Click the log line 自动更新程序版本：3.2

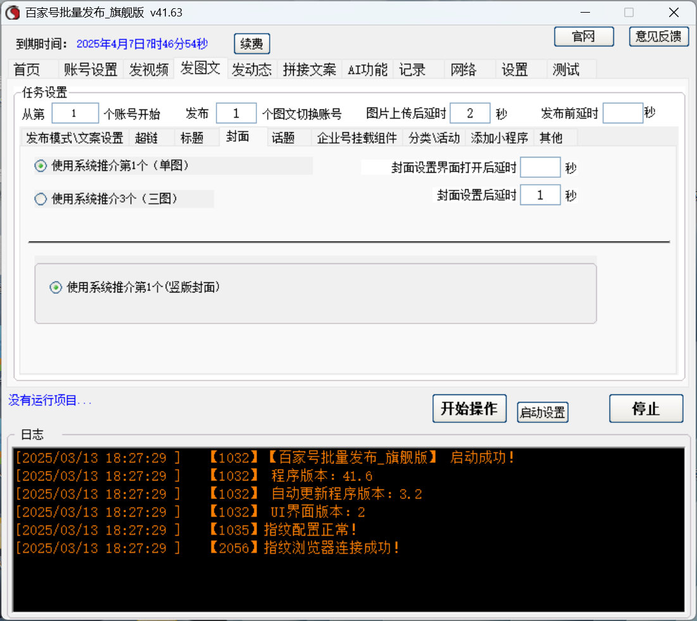[x=218, y=494]
